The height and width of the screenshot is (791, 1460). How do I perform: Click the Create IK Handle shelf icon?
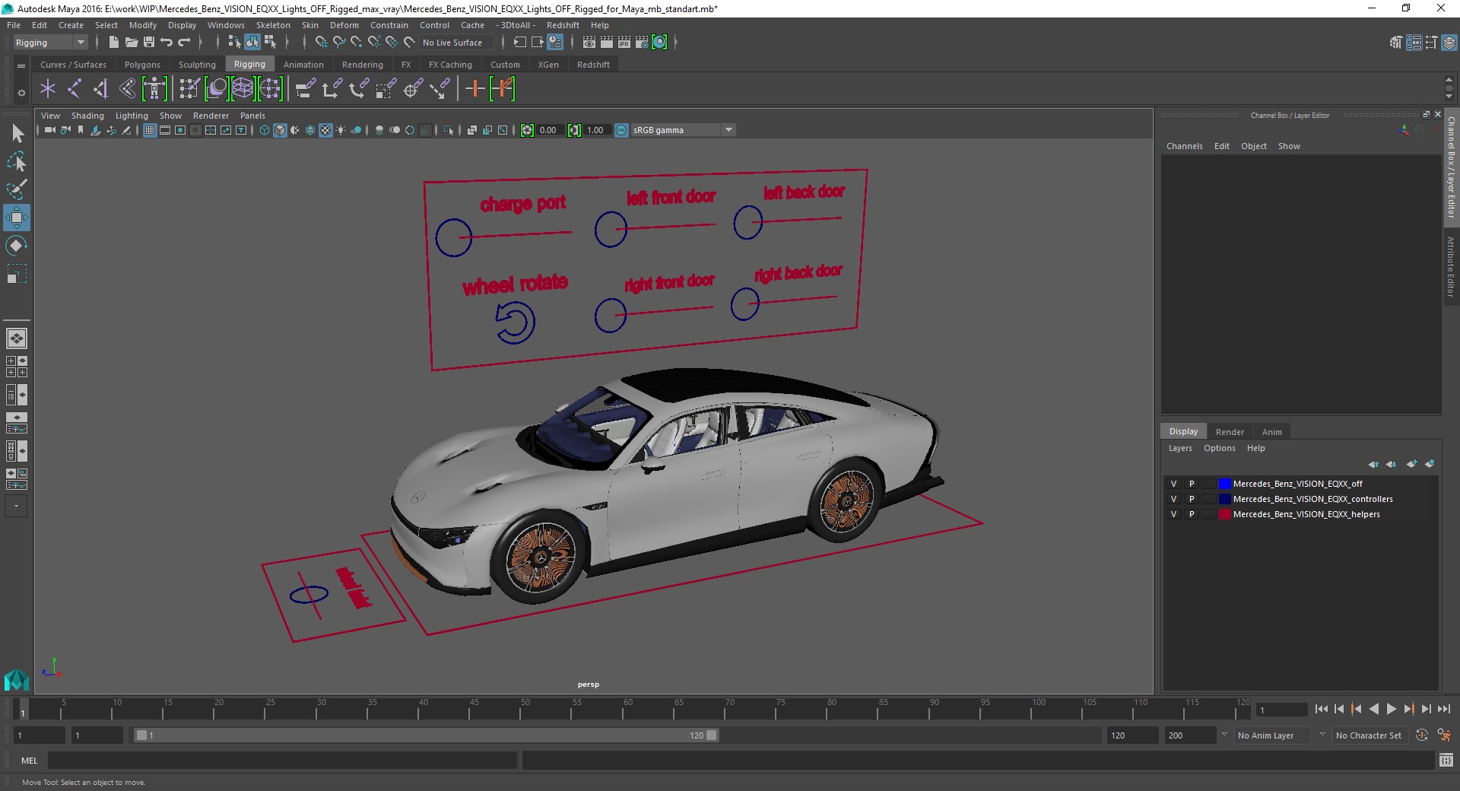(x=100, y=89)
